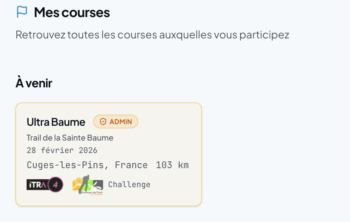
Task: Click the runner silhouette in the challenge logo
Action: [x=85, y=184]
